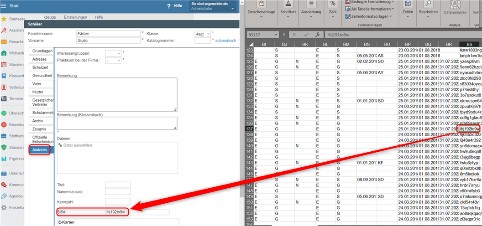Click the Excel insert function fx icon
The height and width of the screenshot is (226, 482).
tap(317, 35)
